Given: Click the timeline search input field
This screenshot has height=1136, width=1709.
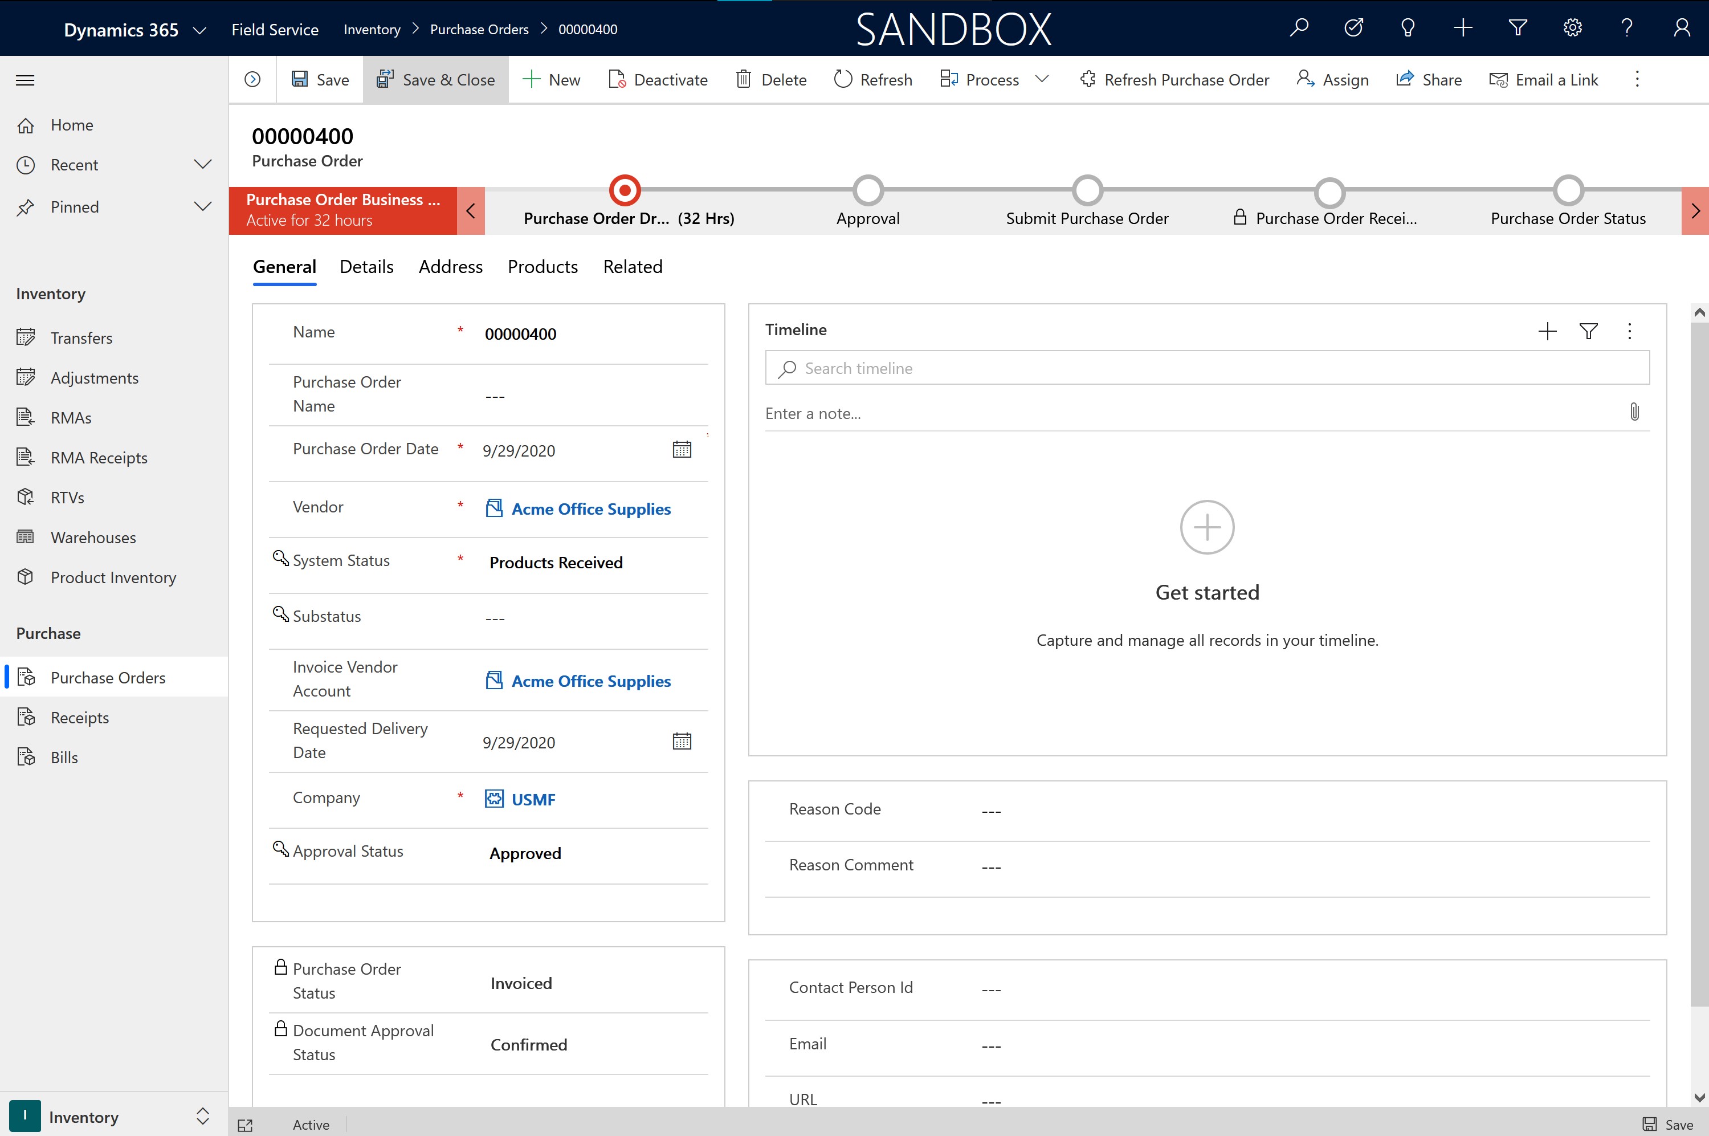Looking at the screenshot, I should 1206,368.
